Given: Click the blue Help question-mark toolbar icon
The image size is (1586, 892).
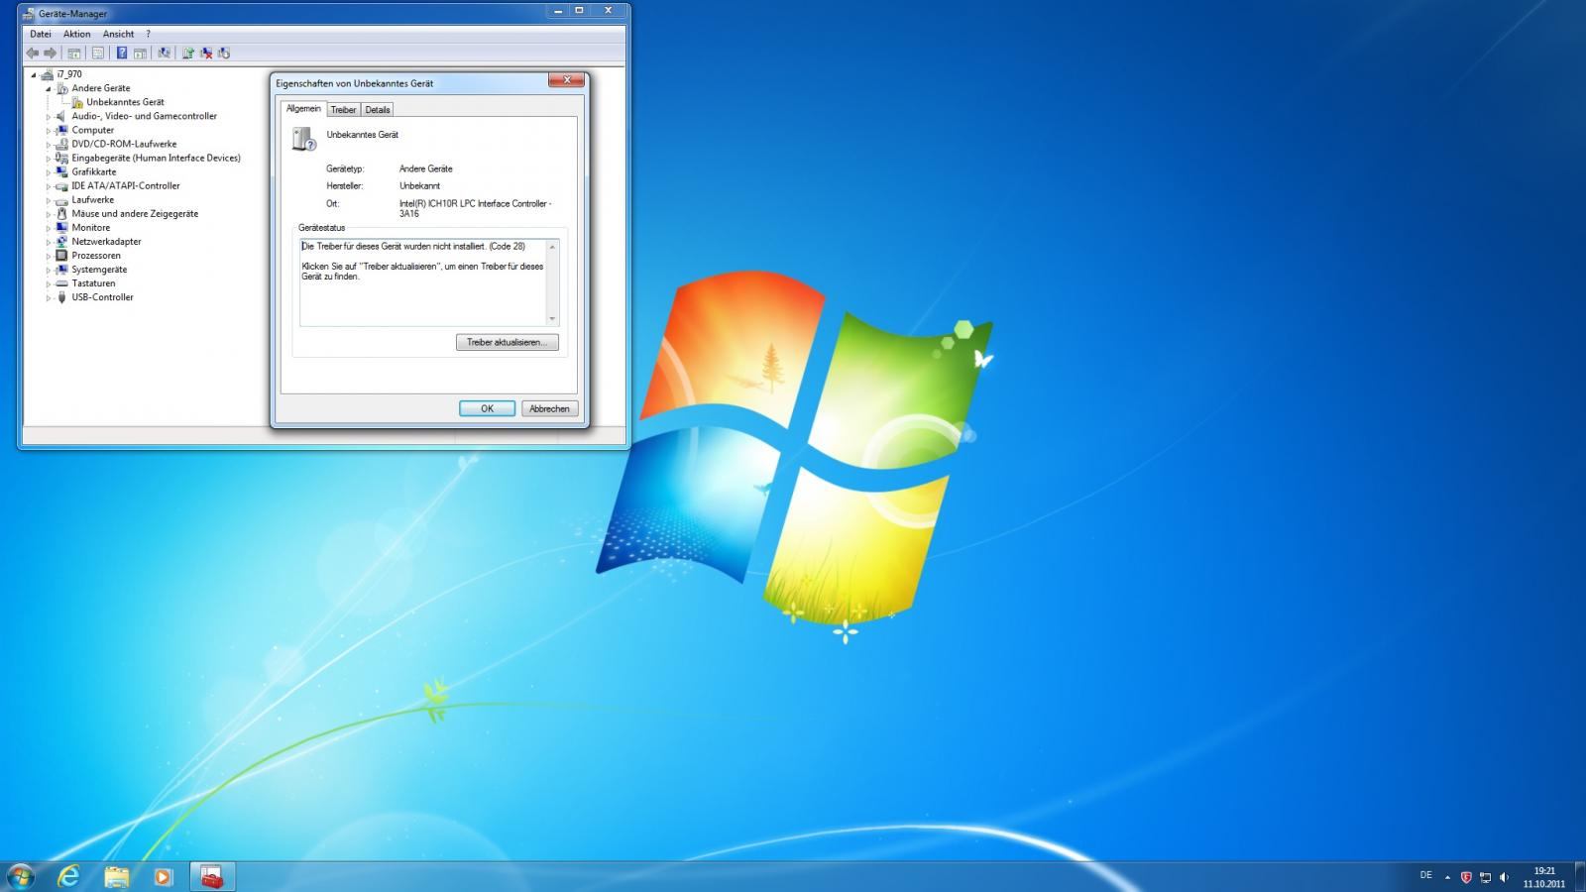Looking at the screenshot, I should point(121,53).
